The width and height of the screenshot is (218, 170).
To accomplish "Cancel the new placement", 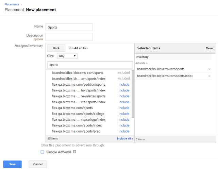I will coord(38,164).
